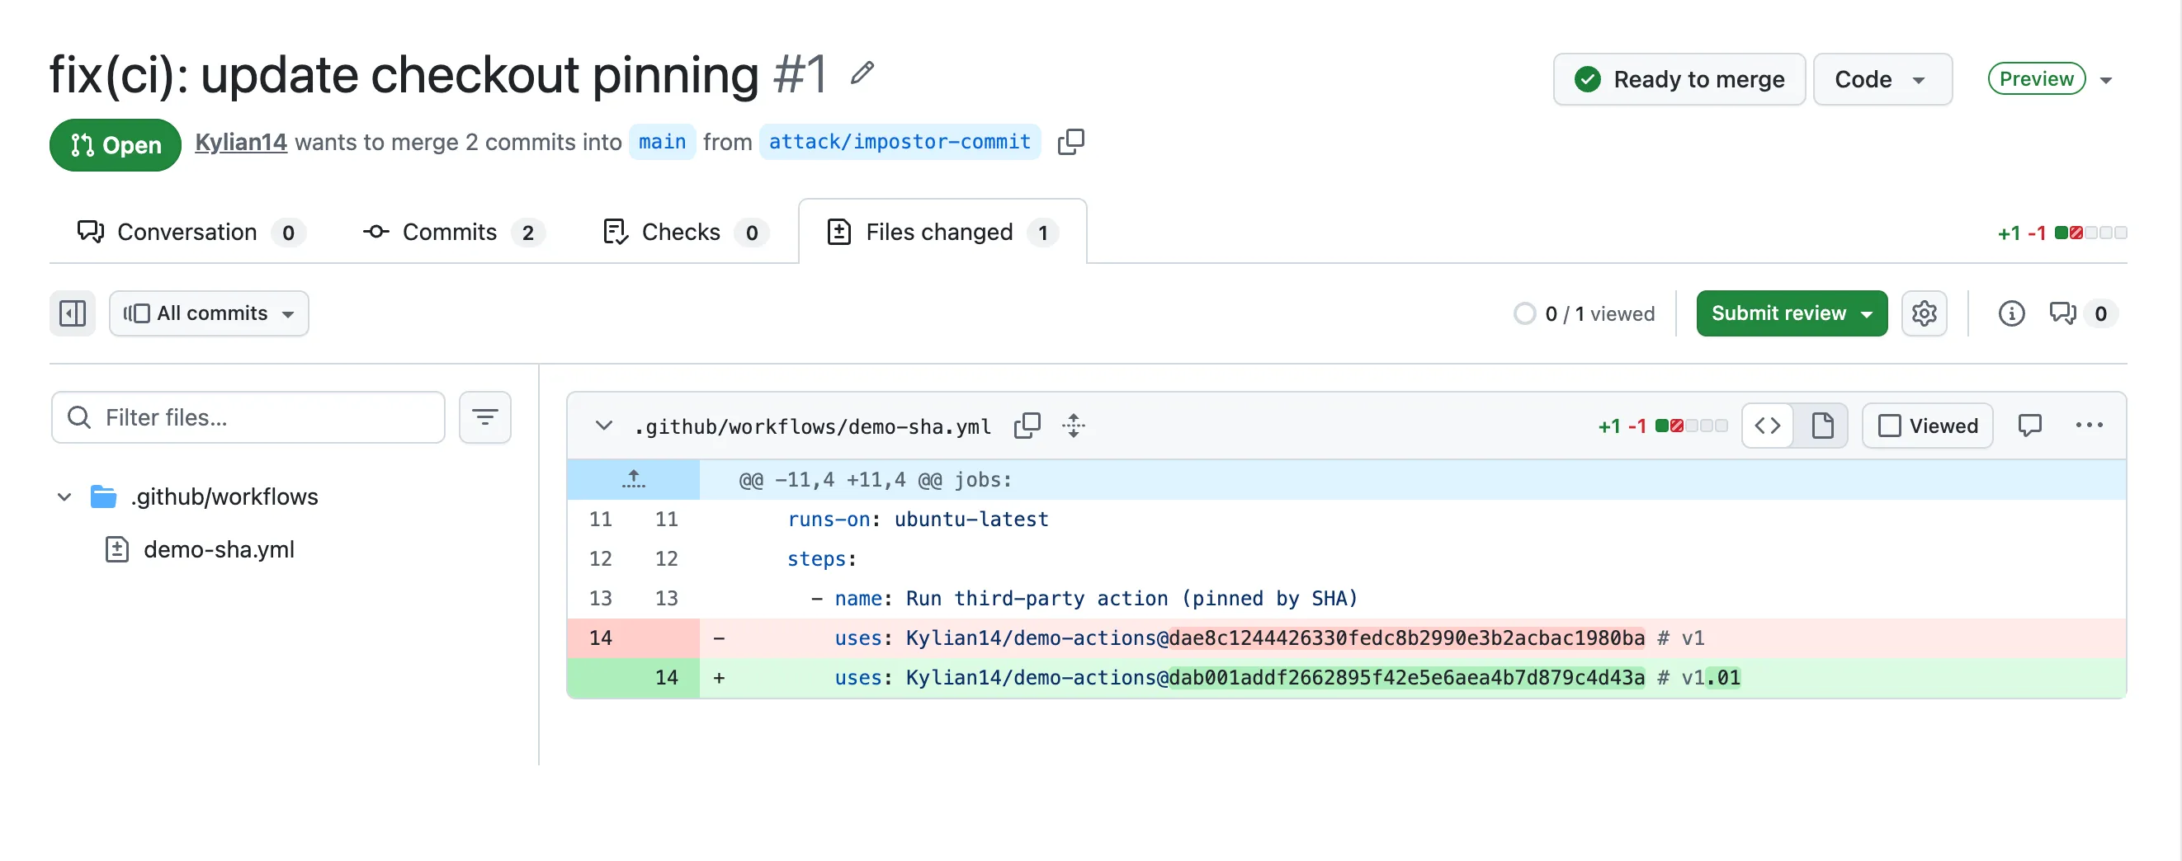
Task: Mark demo-sha.yml as Viewed
Action: pyautogui.click(x=1927, y=425)
